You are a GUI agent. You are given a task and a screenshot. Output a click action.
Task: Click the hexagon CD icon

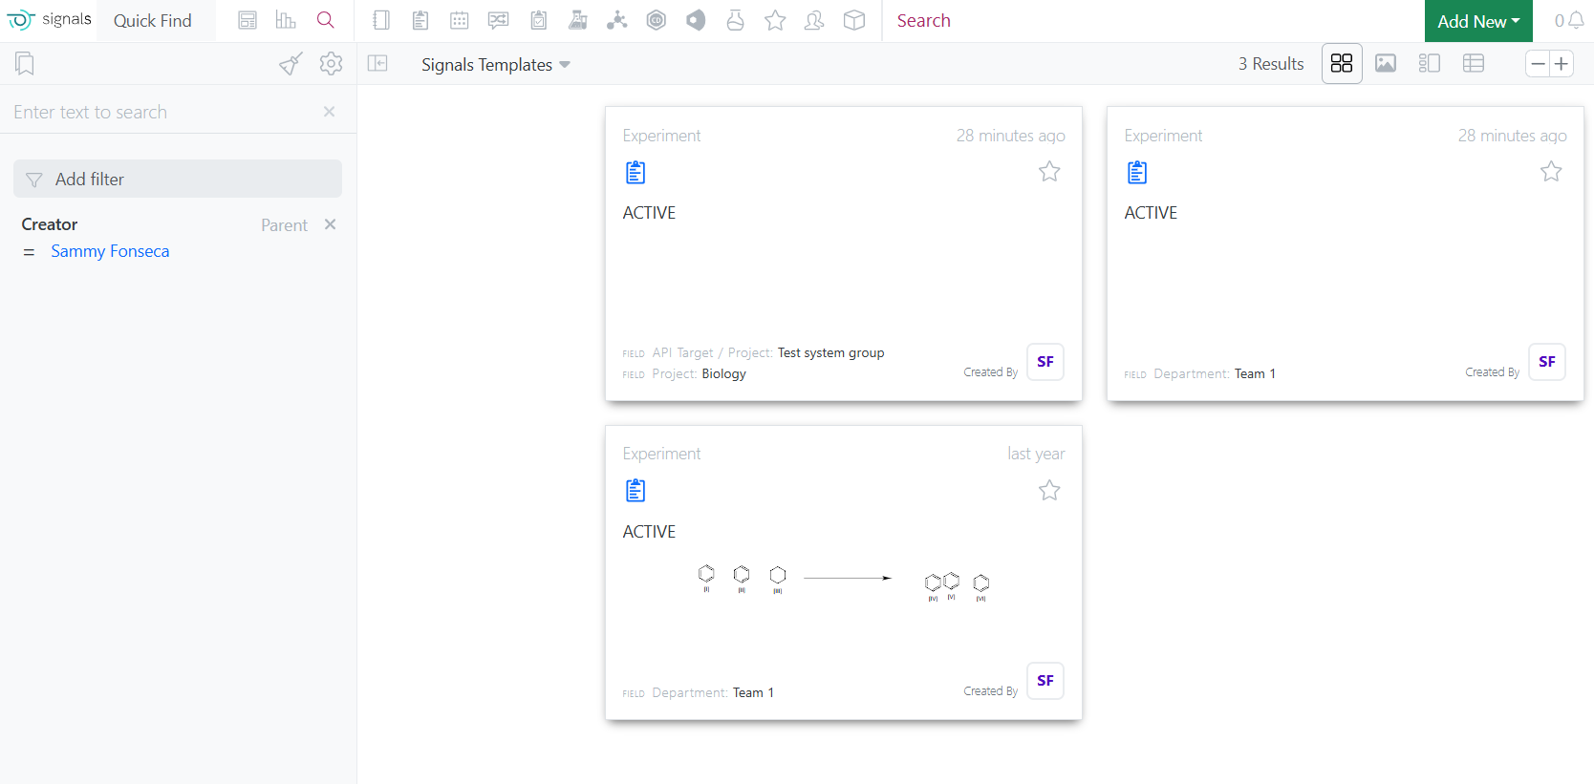coord(657,20)
